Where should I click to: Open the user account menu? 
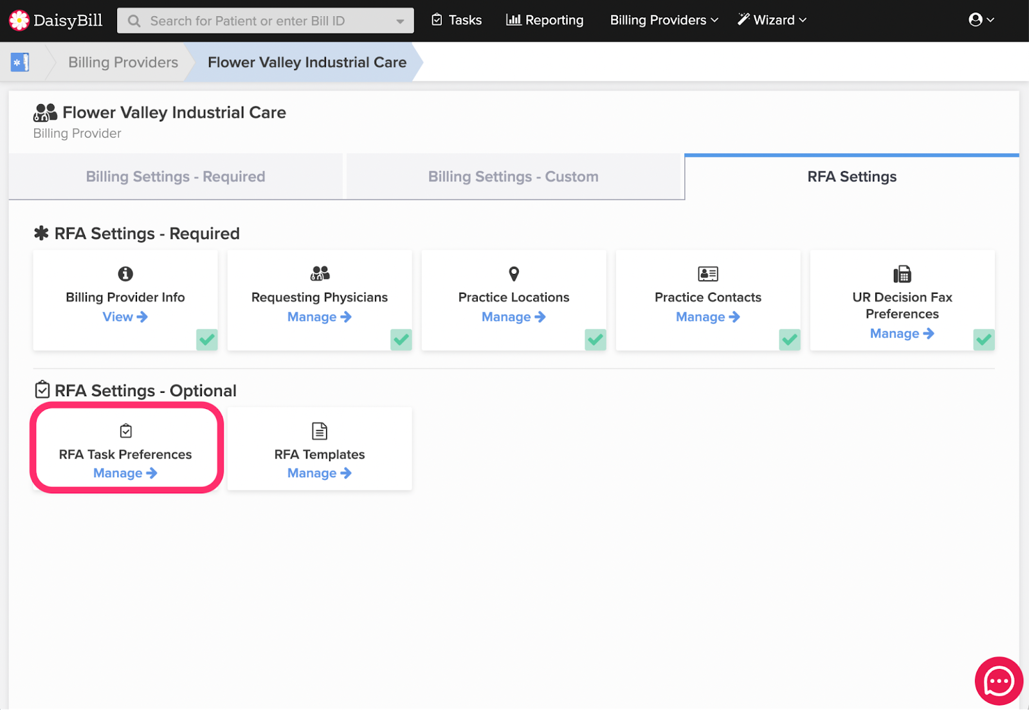[x=981, y=20]
